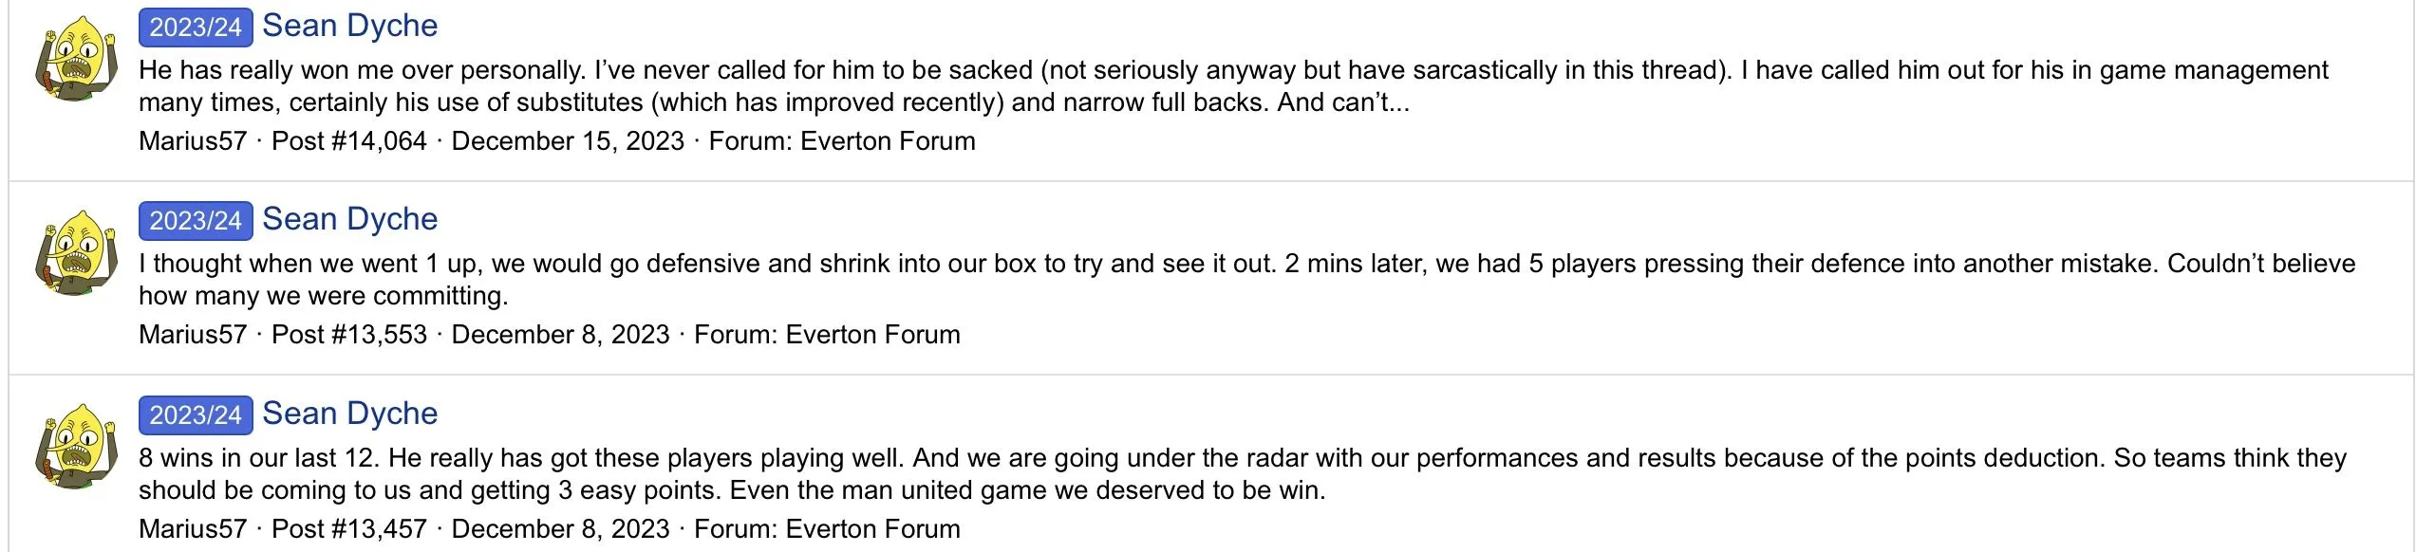
Task: Visit Marius57's profile from post #14,064
Action: (193, 141)
